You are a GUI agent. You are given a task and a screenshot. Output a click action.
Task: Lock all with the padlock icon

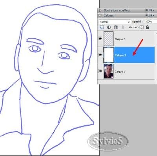(x=147, y=27)
